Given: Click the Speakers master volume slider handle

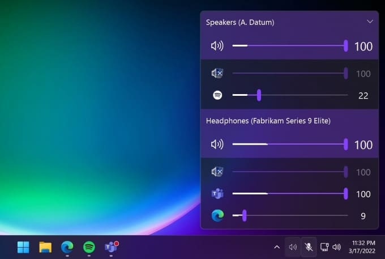Looking at the screenshot, I should click(x=346, y=46).
